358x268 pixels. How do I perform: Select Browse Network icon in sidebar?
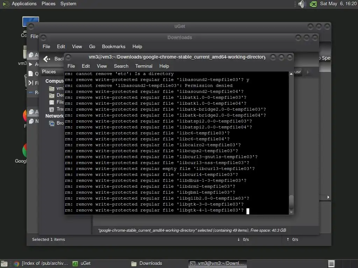(x=52, y=123)
